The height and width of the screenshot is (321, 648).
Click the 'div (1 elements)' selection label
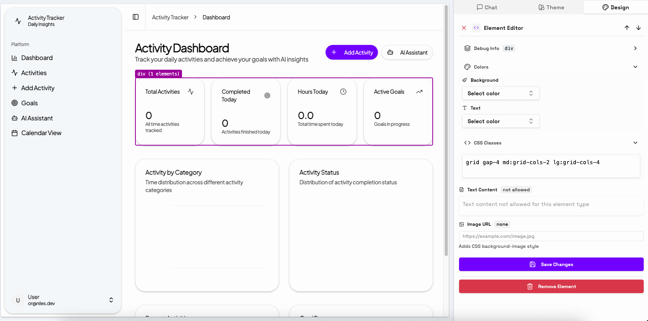158,74
